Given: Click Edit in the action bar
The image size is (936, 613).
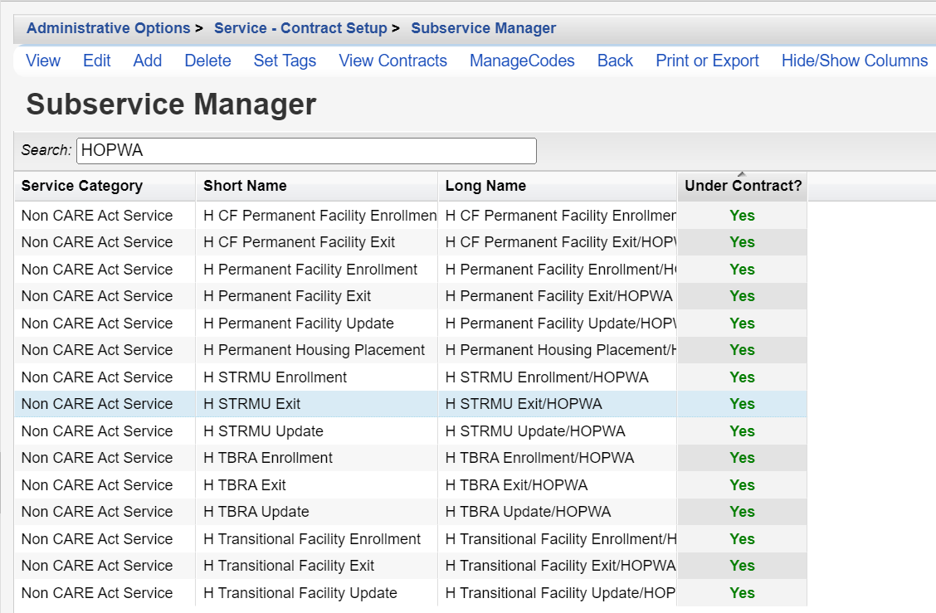Looking at the screenshot, I should tap(97, 61).
